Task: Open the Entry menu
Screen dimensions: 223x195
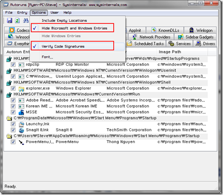Action: click(22, 12)
